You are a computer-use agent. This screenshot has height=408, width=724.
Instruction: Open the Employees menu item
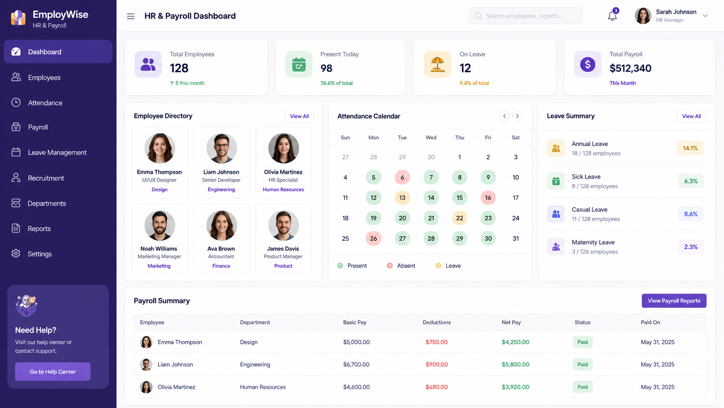pyautogui.click(x=58, y=77)
